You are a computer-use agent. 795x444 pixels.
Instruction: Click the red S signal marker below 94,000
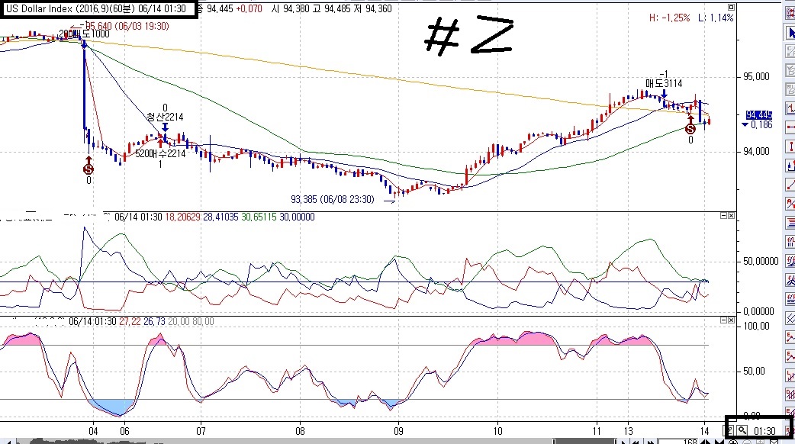click(x=89, y=168)
